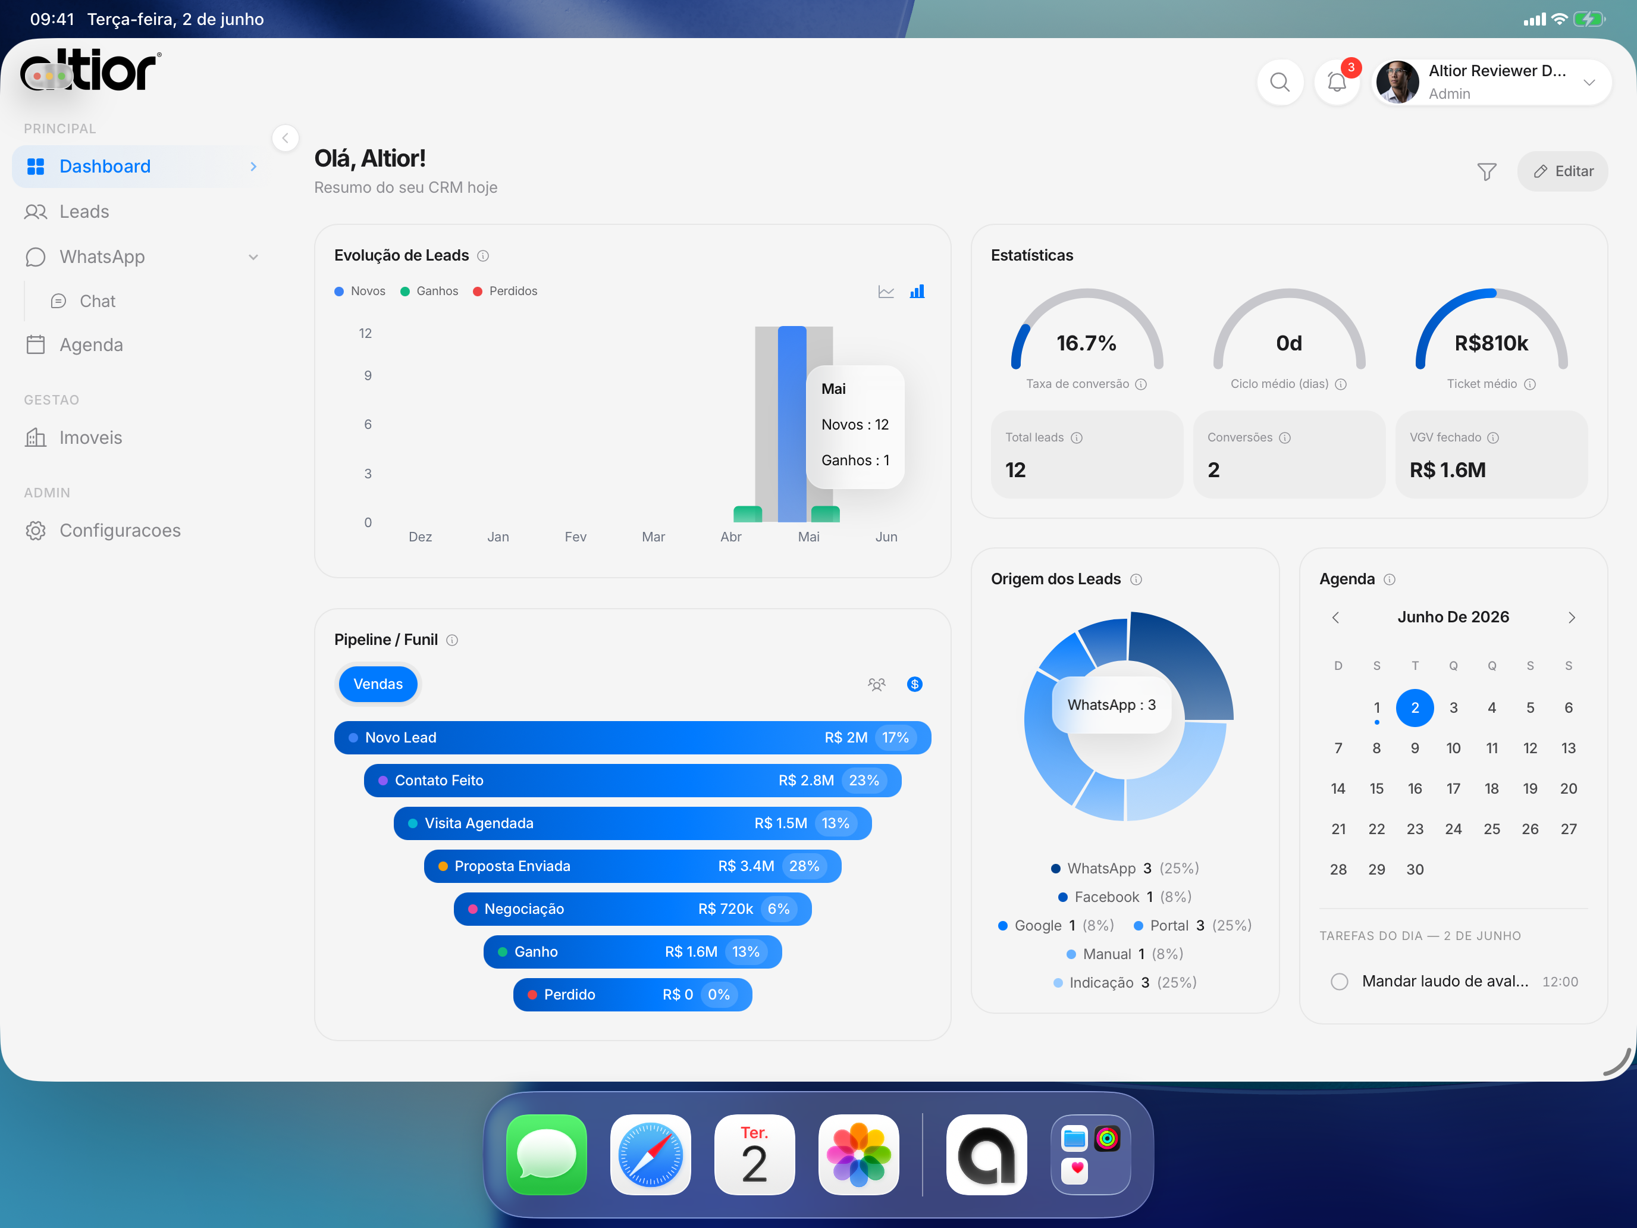Toggle Novos series in chart legend
Image resolution: width=1637 pixels, height=1228 pixels.
click(360, 292)
